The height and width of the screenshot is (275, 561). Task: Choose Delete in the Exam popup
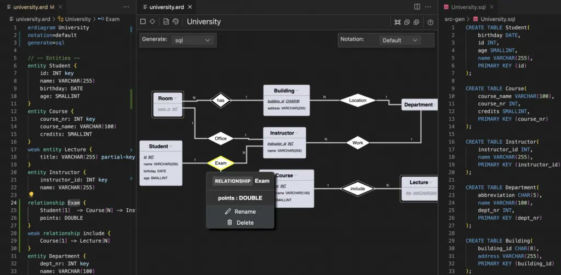(241, 223)
